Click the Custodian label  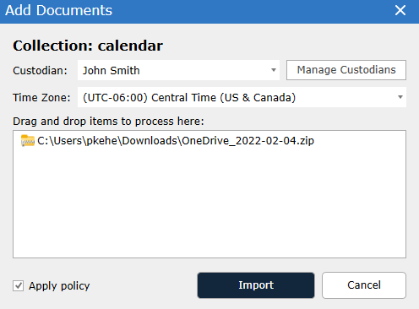[x=40, y=71]
